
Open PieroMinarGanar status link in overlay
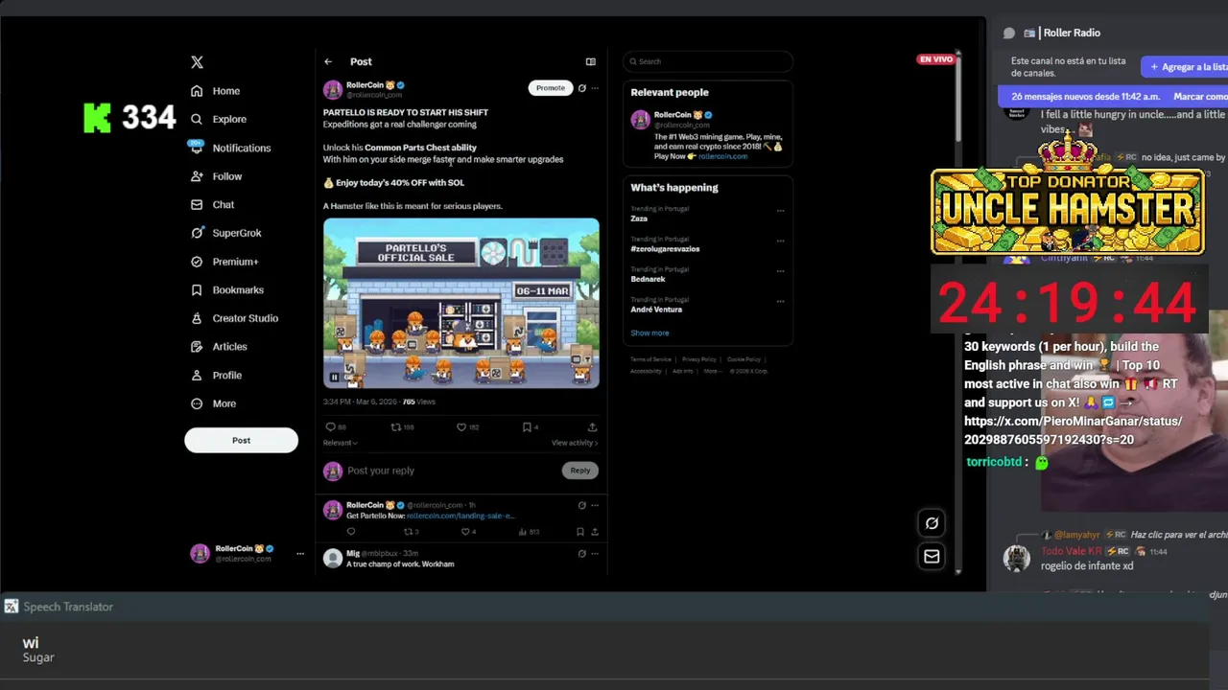click(1073, 430)
